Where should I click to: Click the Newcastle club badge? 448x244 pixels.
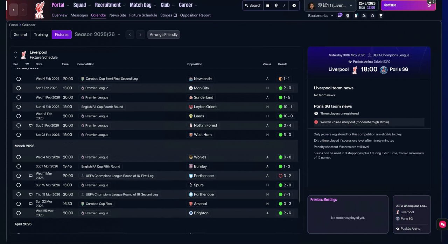pos(191,79)
